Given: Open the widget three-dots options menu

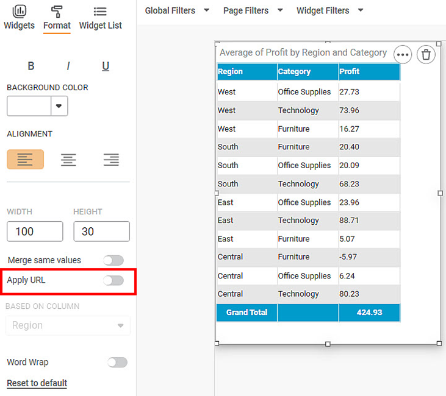Looking at the screenshot, I should pos(402,55).
